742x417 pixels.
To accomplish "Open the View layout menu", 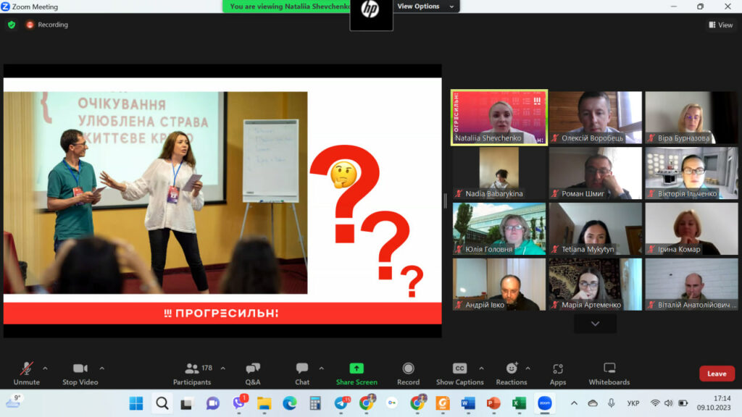I will 720,25.
